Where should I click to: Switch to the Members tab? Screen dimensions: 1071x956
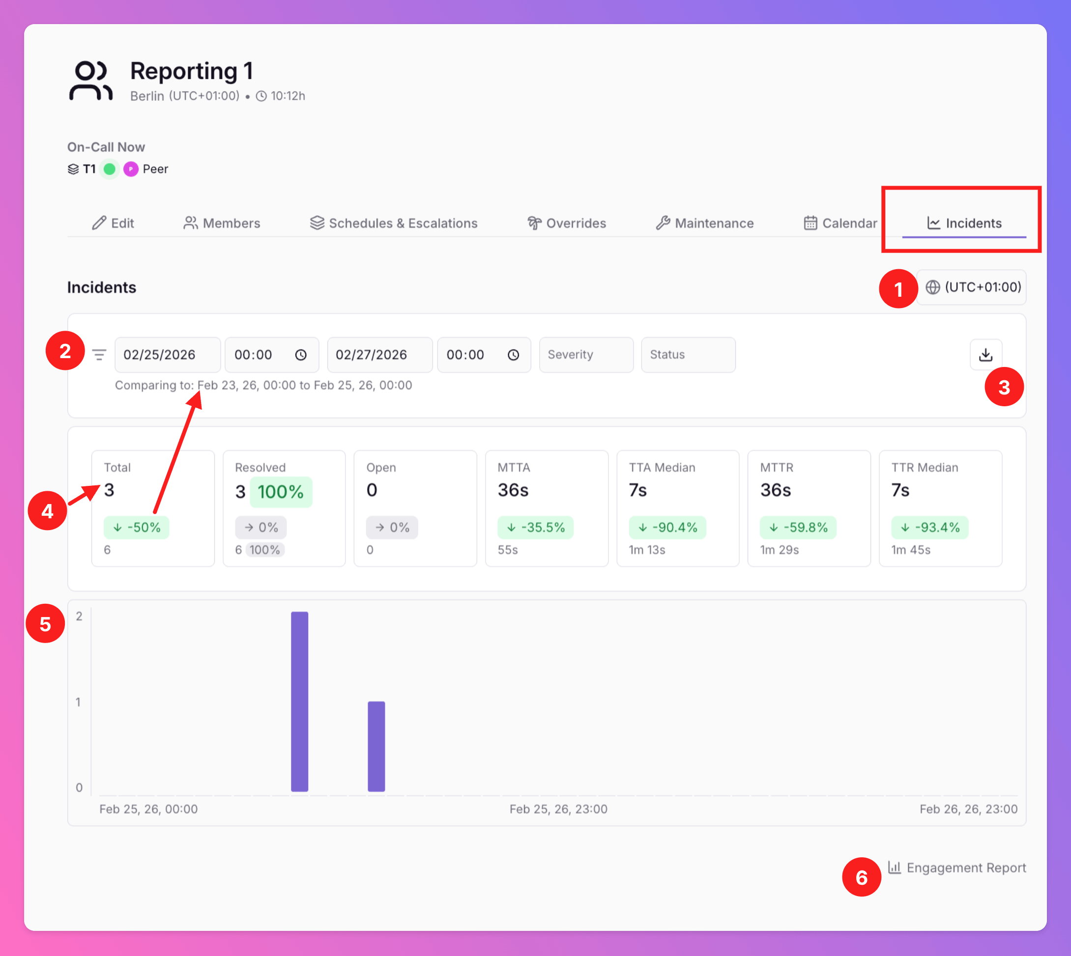coord(222,223)
